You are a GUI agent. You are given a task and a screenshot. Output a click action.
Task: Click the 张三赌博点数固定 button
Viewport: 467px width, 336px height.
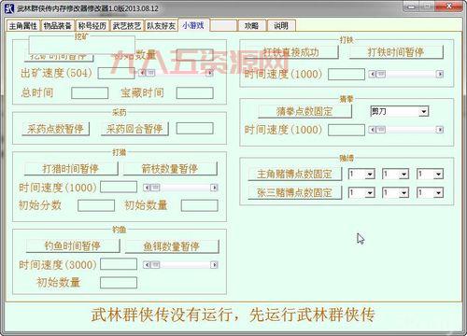coord(295,192)
